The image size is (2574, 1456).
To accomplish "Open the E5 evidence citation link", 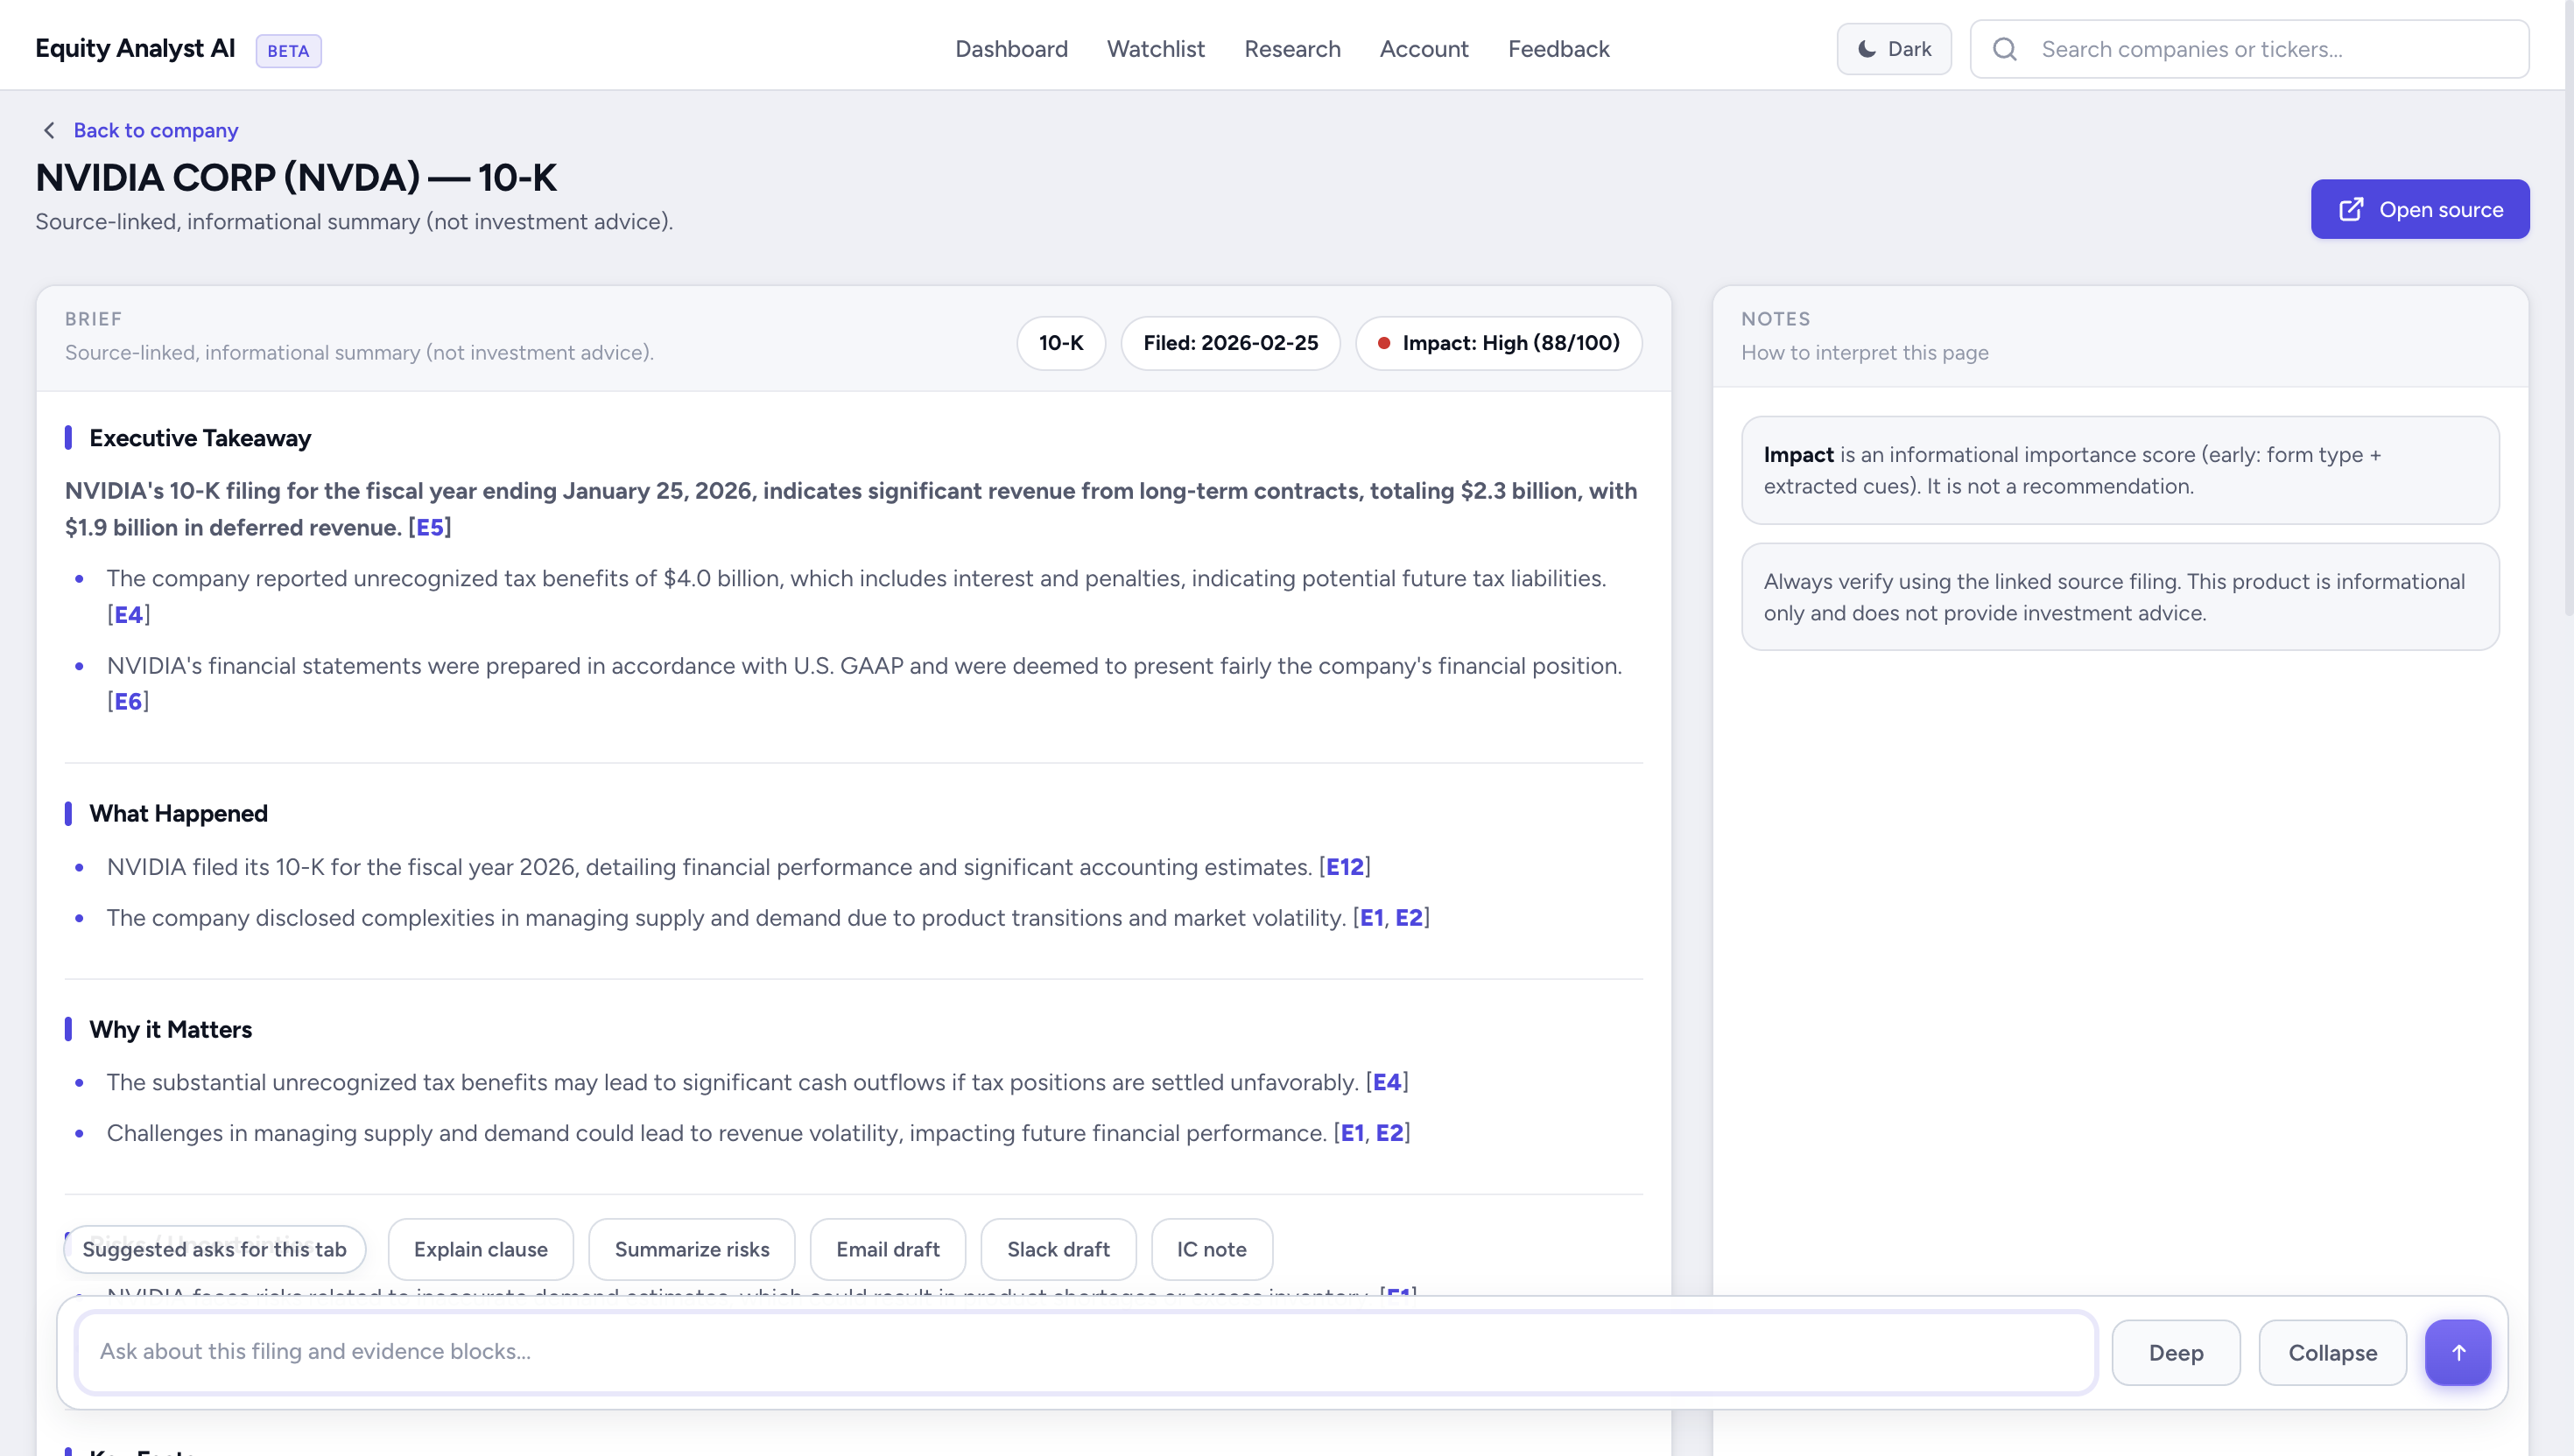I will pyautogui.click(x=429, y=527).
